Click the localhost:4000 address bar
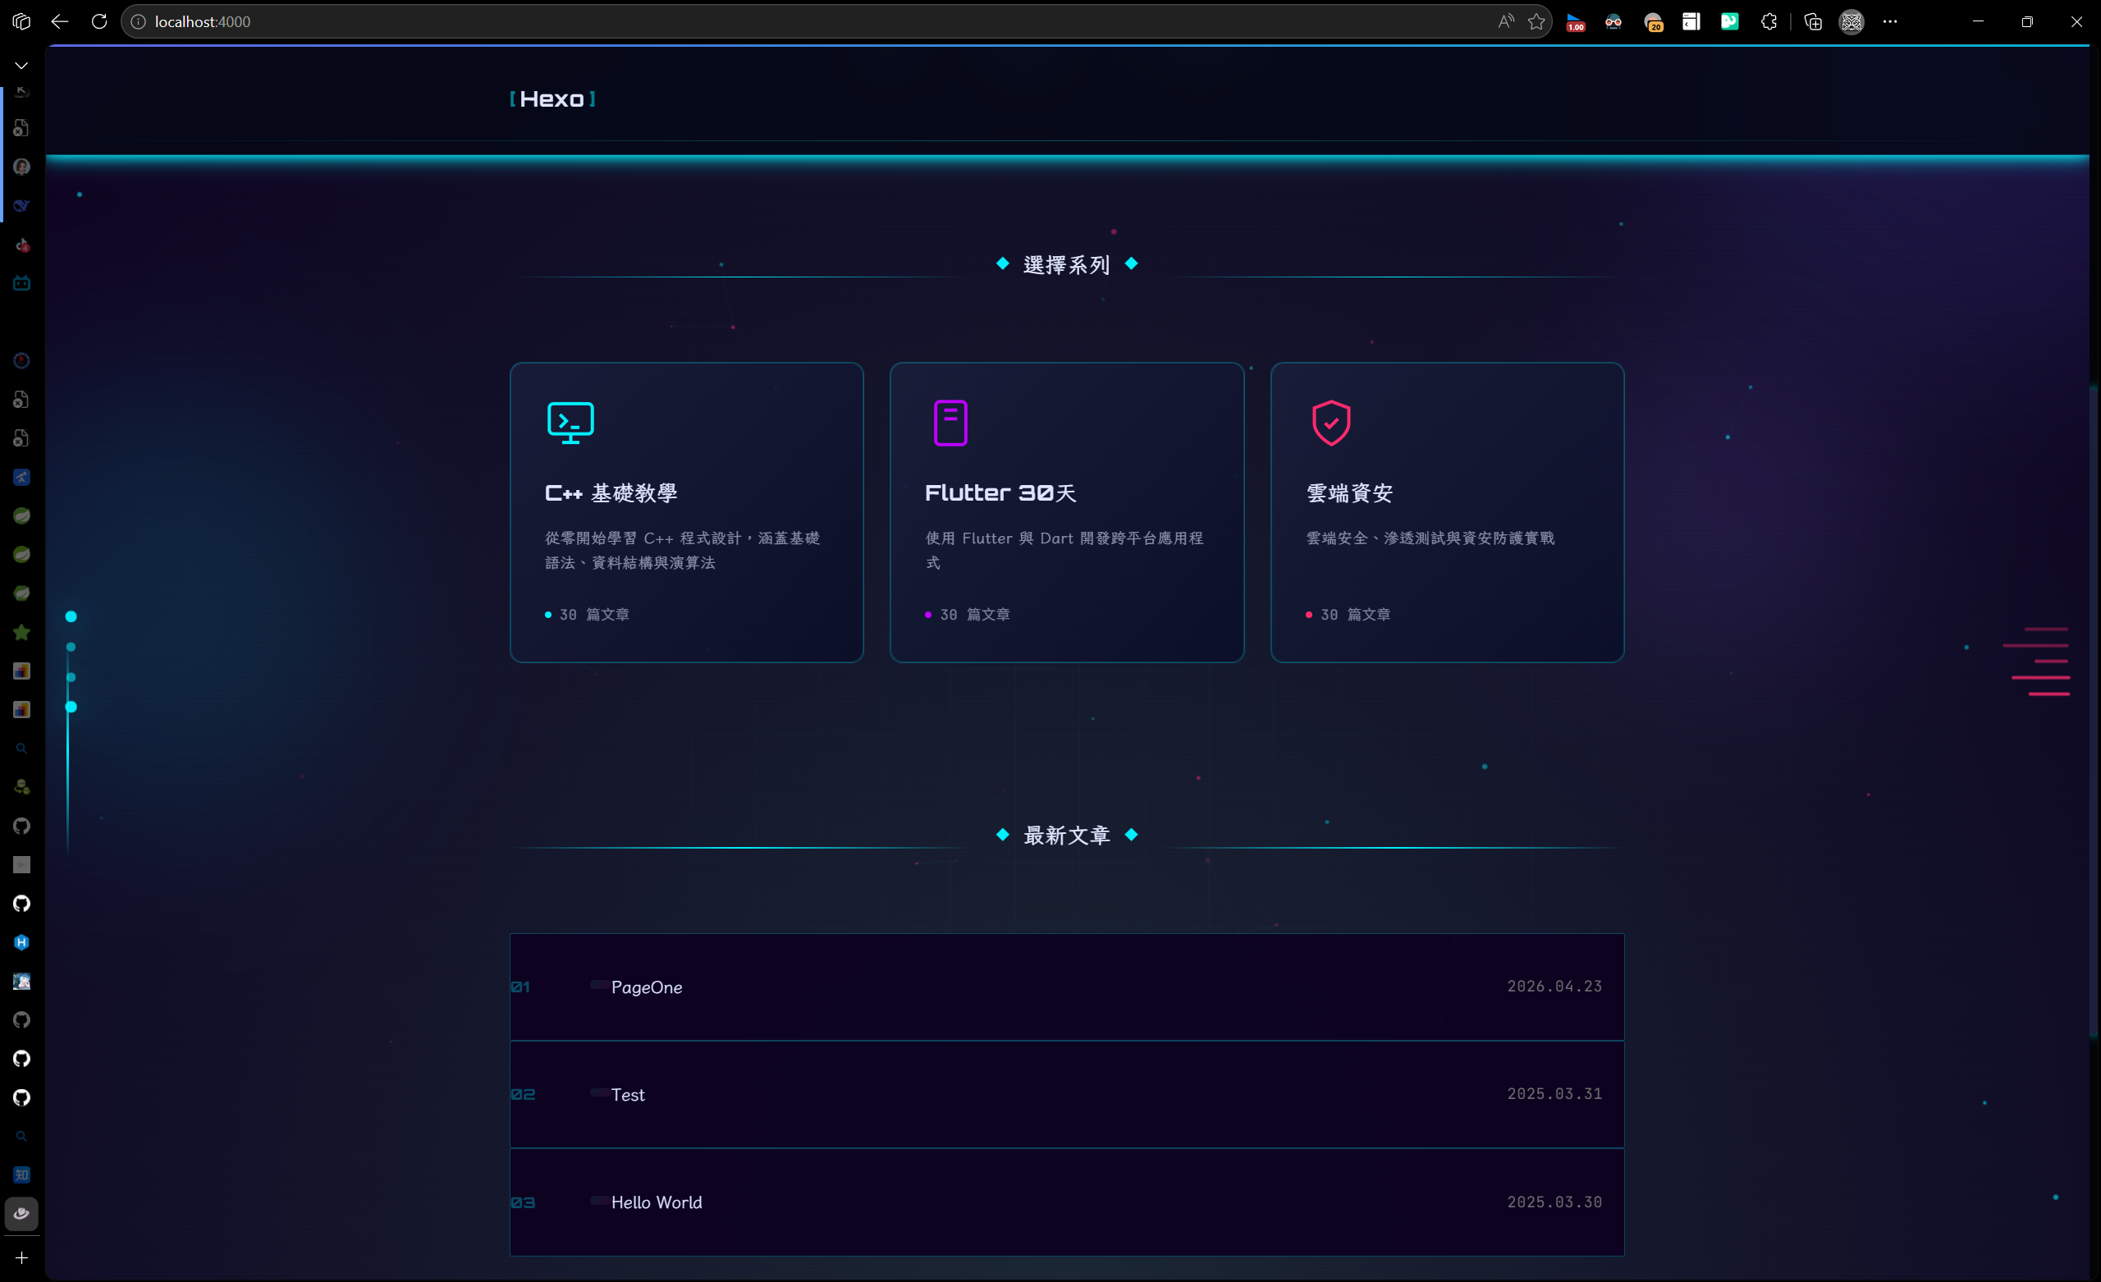The image size is (2101, 1282). 767,21
